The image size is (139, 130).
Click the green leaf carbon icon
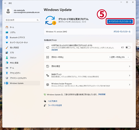tap(45, 95)
